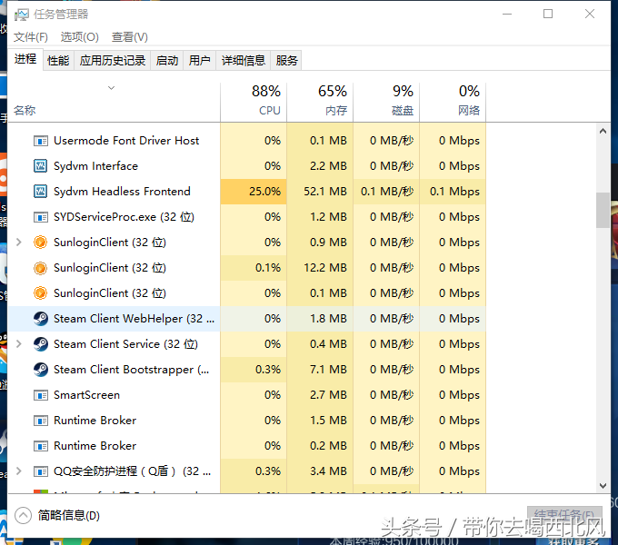Click the 25.0% CPU value cell
The image size is (618, 545).
click(x=254, y=192)
